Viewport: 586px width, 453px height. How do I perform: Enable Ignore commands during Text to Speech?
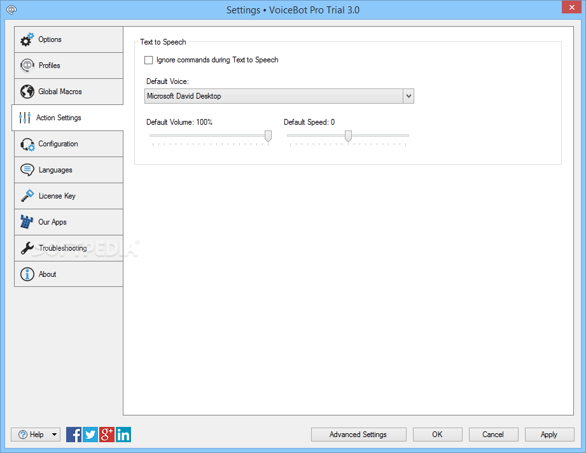click(148, 60)
